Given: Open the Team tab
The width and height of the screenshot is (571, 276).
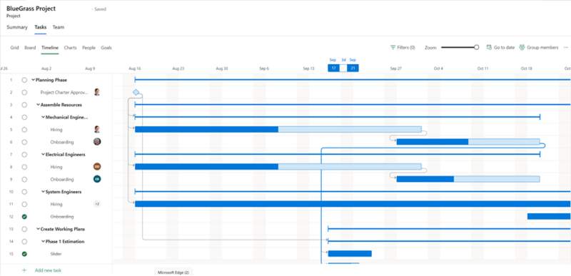Looking at the screenshot, I should click(x=59, y=27).
